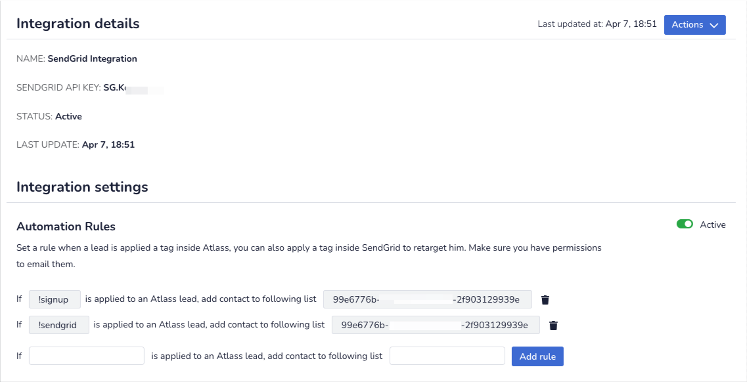Select the !sendgrid tag field
Viewport: 747px width, 382px height.
click(58, 324)
